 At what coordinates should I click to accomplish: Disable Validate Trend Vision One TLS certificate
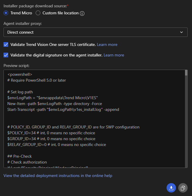point(6,44)
